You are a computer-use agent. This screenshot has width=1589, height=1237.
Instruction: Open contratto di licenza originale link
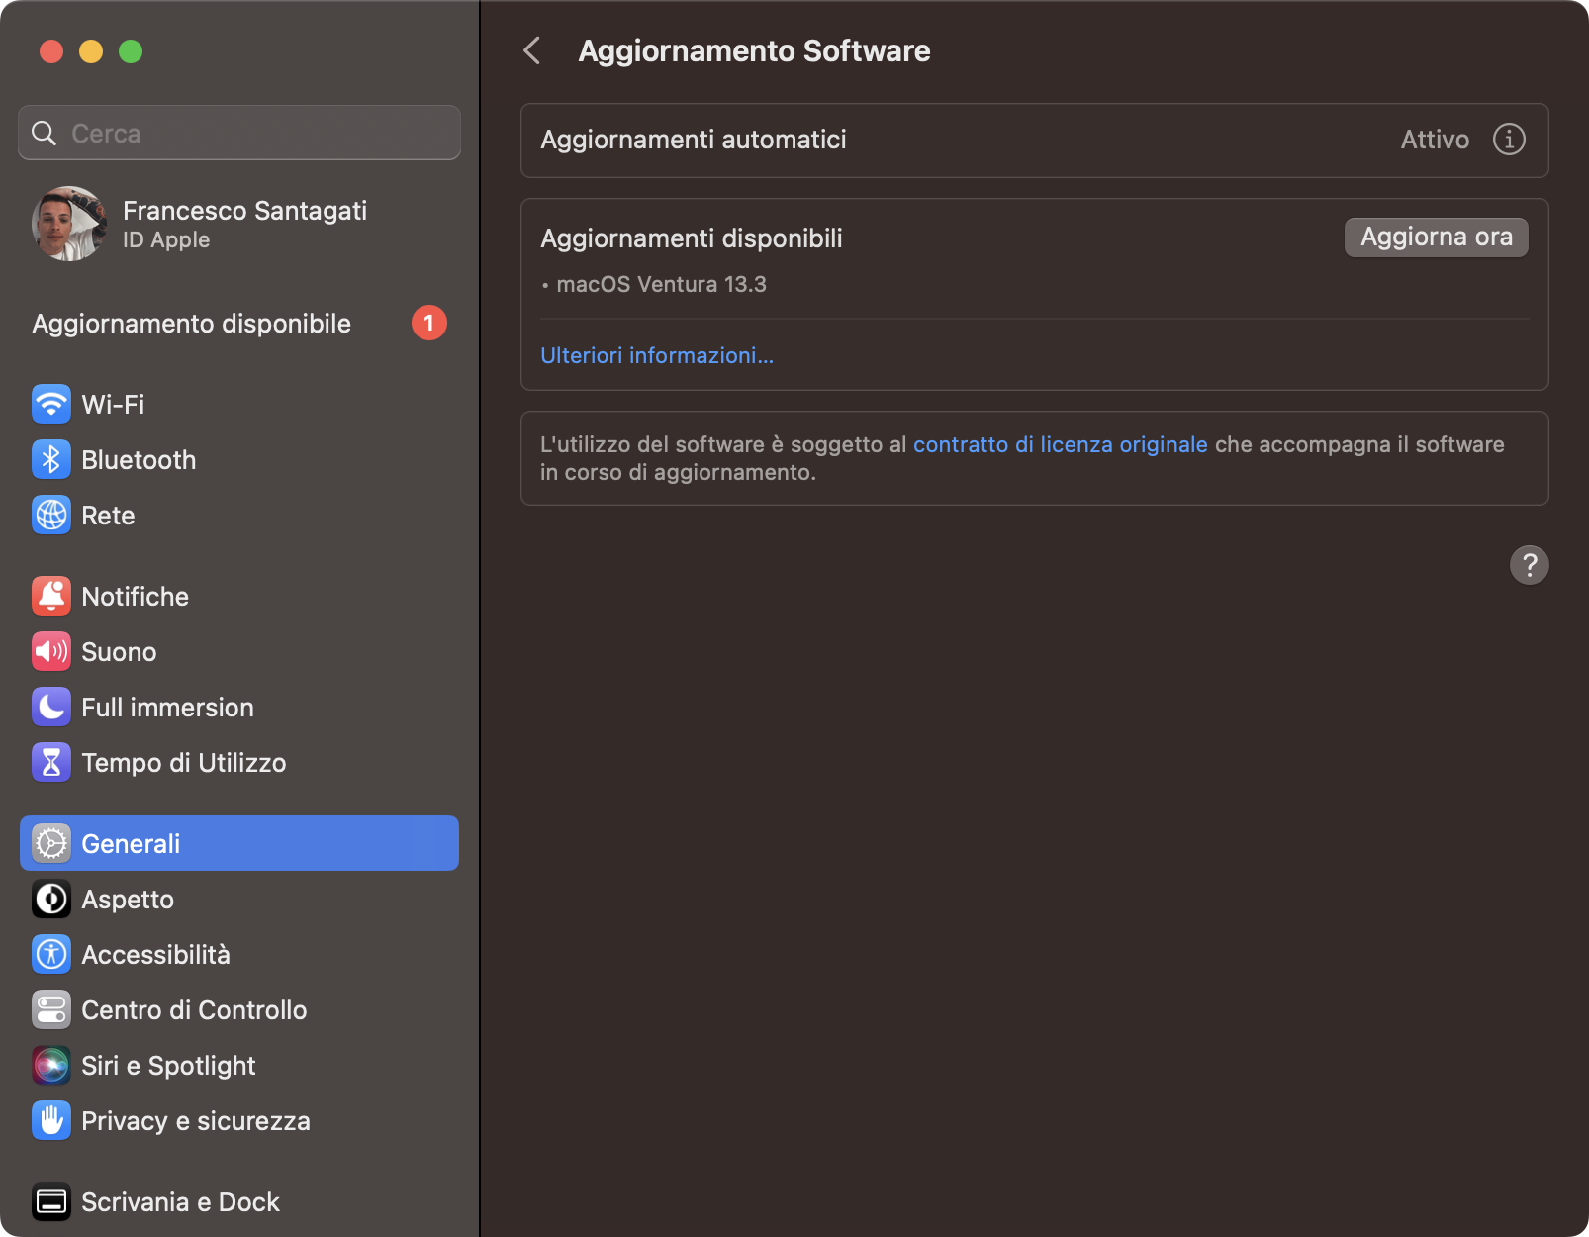[1060, 444]
